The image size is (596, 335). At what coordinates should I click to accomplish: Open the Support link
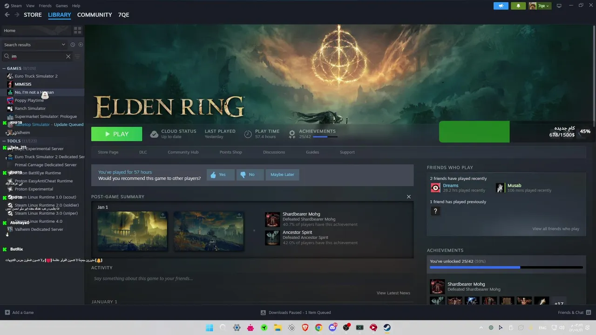coord(347,152)
